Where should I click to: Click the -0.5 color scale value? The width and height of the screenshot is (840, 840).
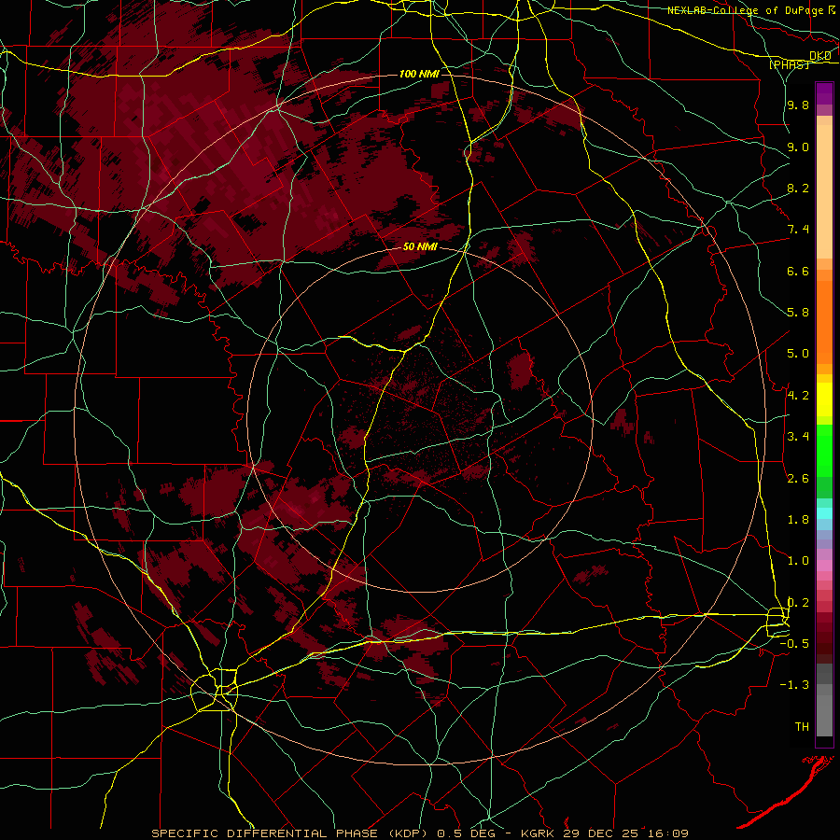tap(794, 643)
